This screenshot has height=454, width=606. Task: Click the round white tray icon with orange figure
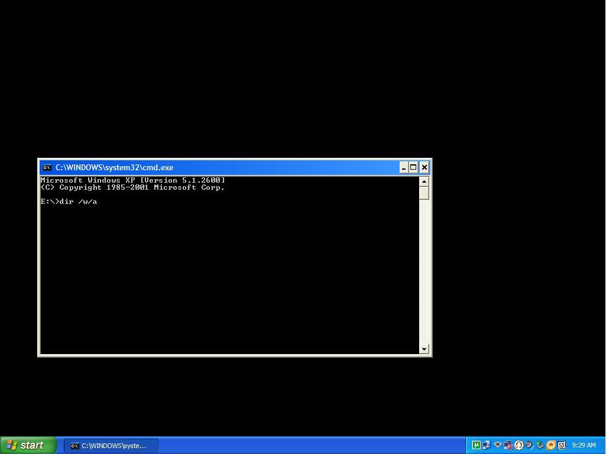click(518, 445)
